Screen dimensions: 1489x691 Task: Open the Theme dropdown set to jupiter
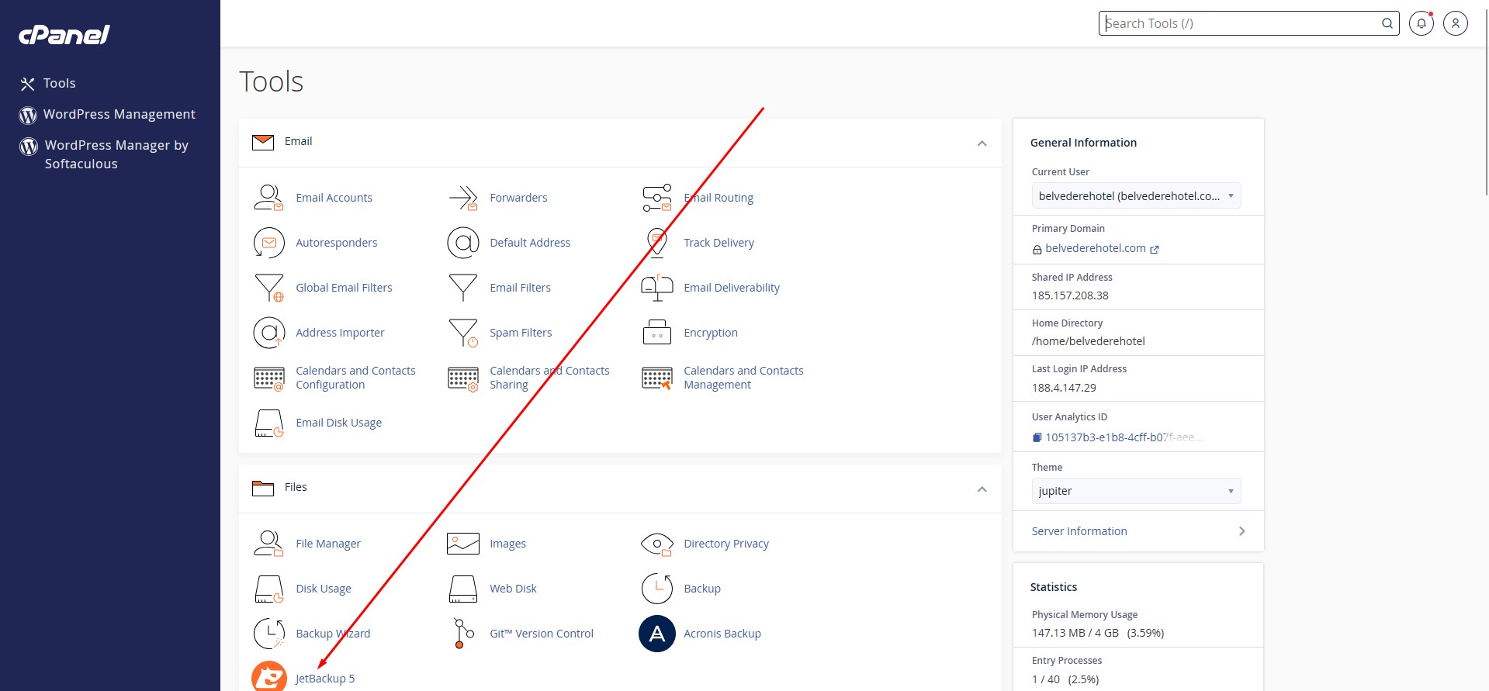coord(1136,491)
